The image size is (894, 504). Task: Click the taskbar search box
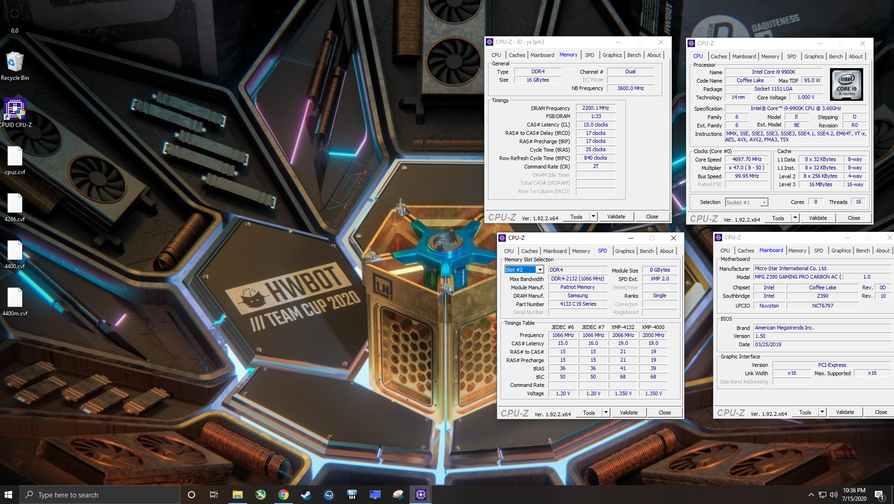click(x=100, y=495)
